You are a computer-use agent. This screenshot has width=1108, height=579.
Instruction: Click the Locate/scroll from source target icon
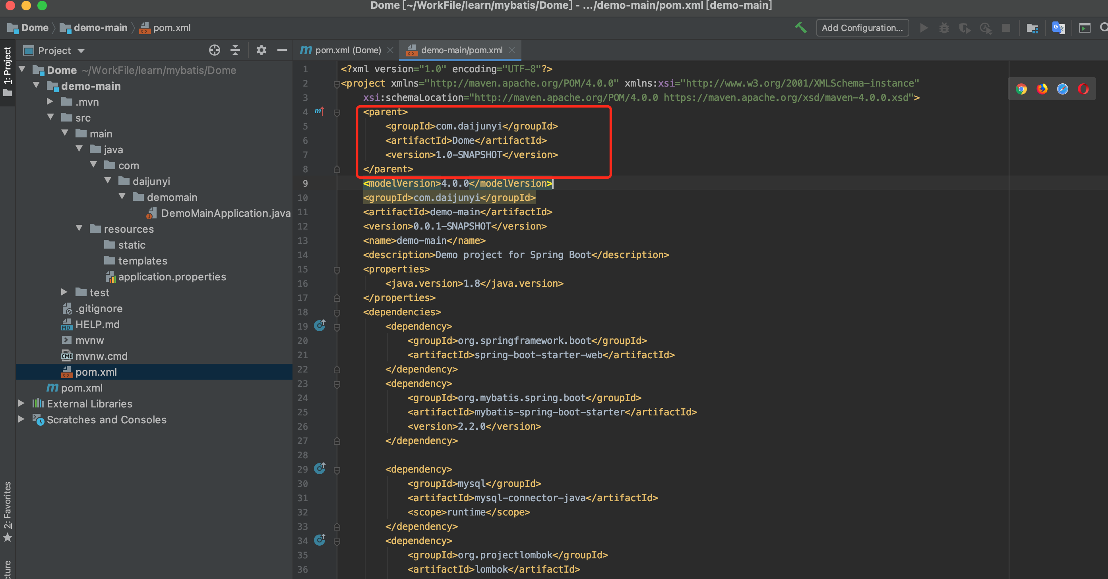(x=214, y=50)
